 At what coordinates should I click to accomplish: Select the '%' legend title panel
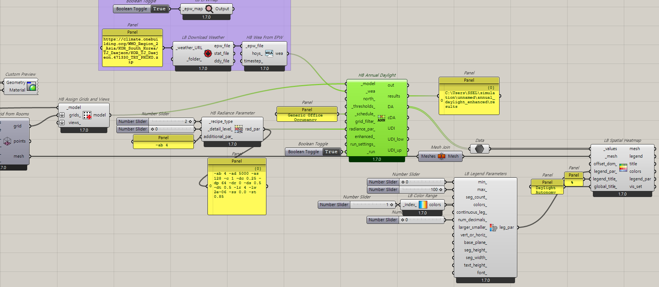click(x=574, y=179)
